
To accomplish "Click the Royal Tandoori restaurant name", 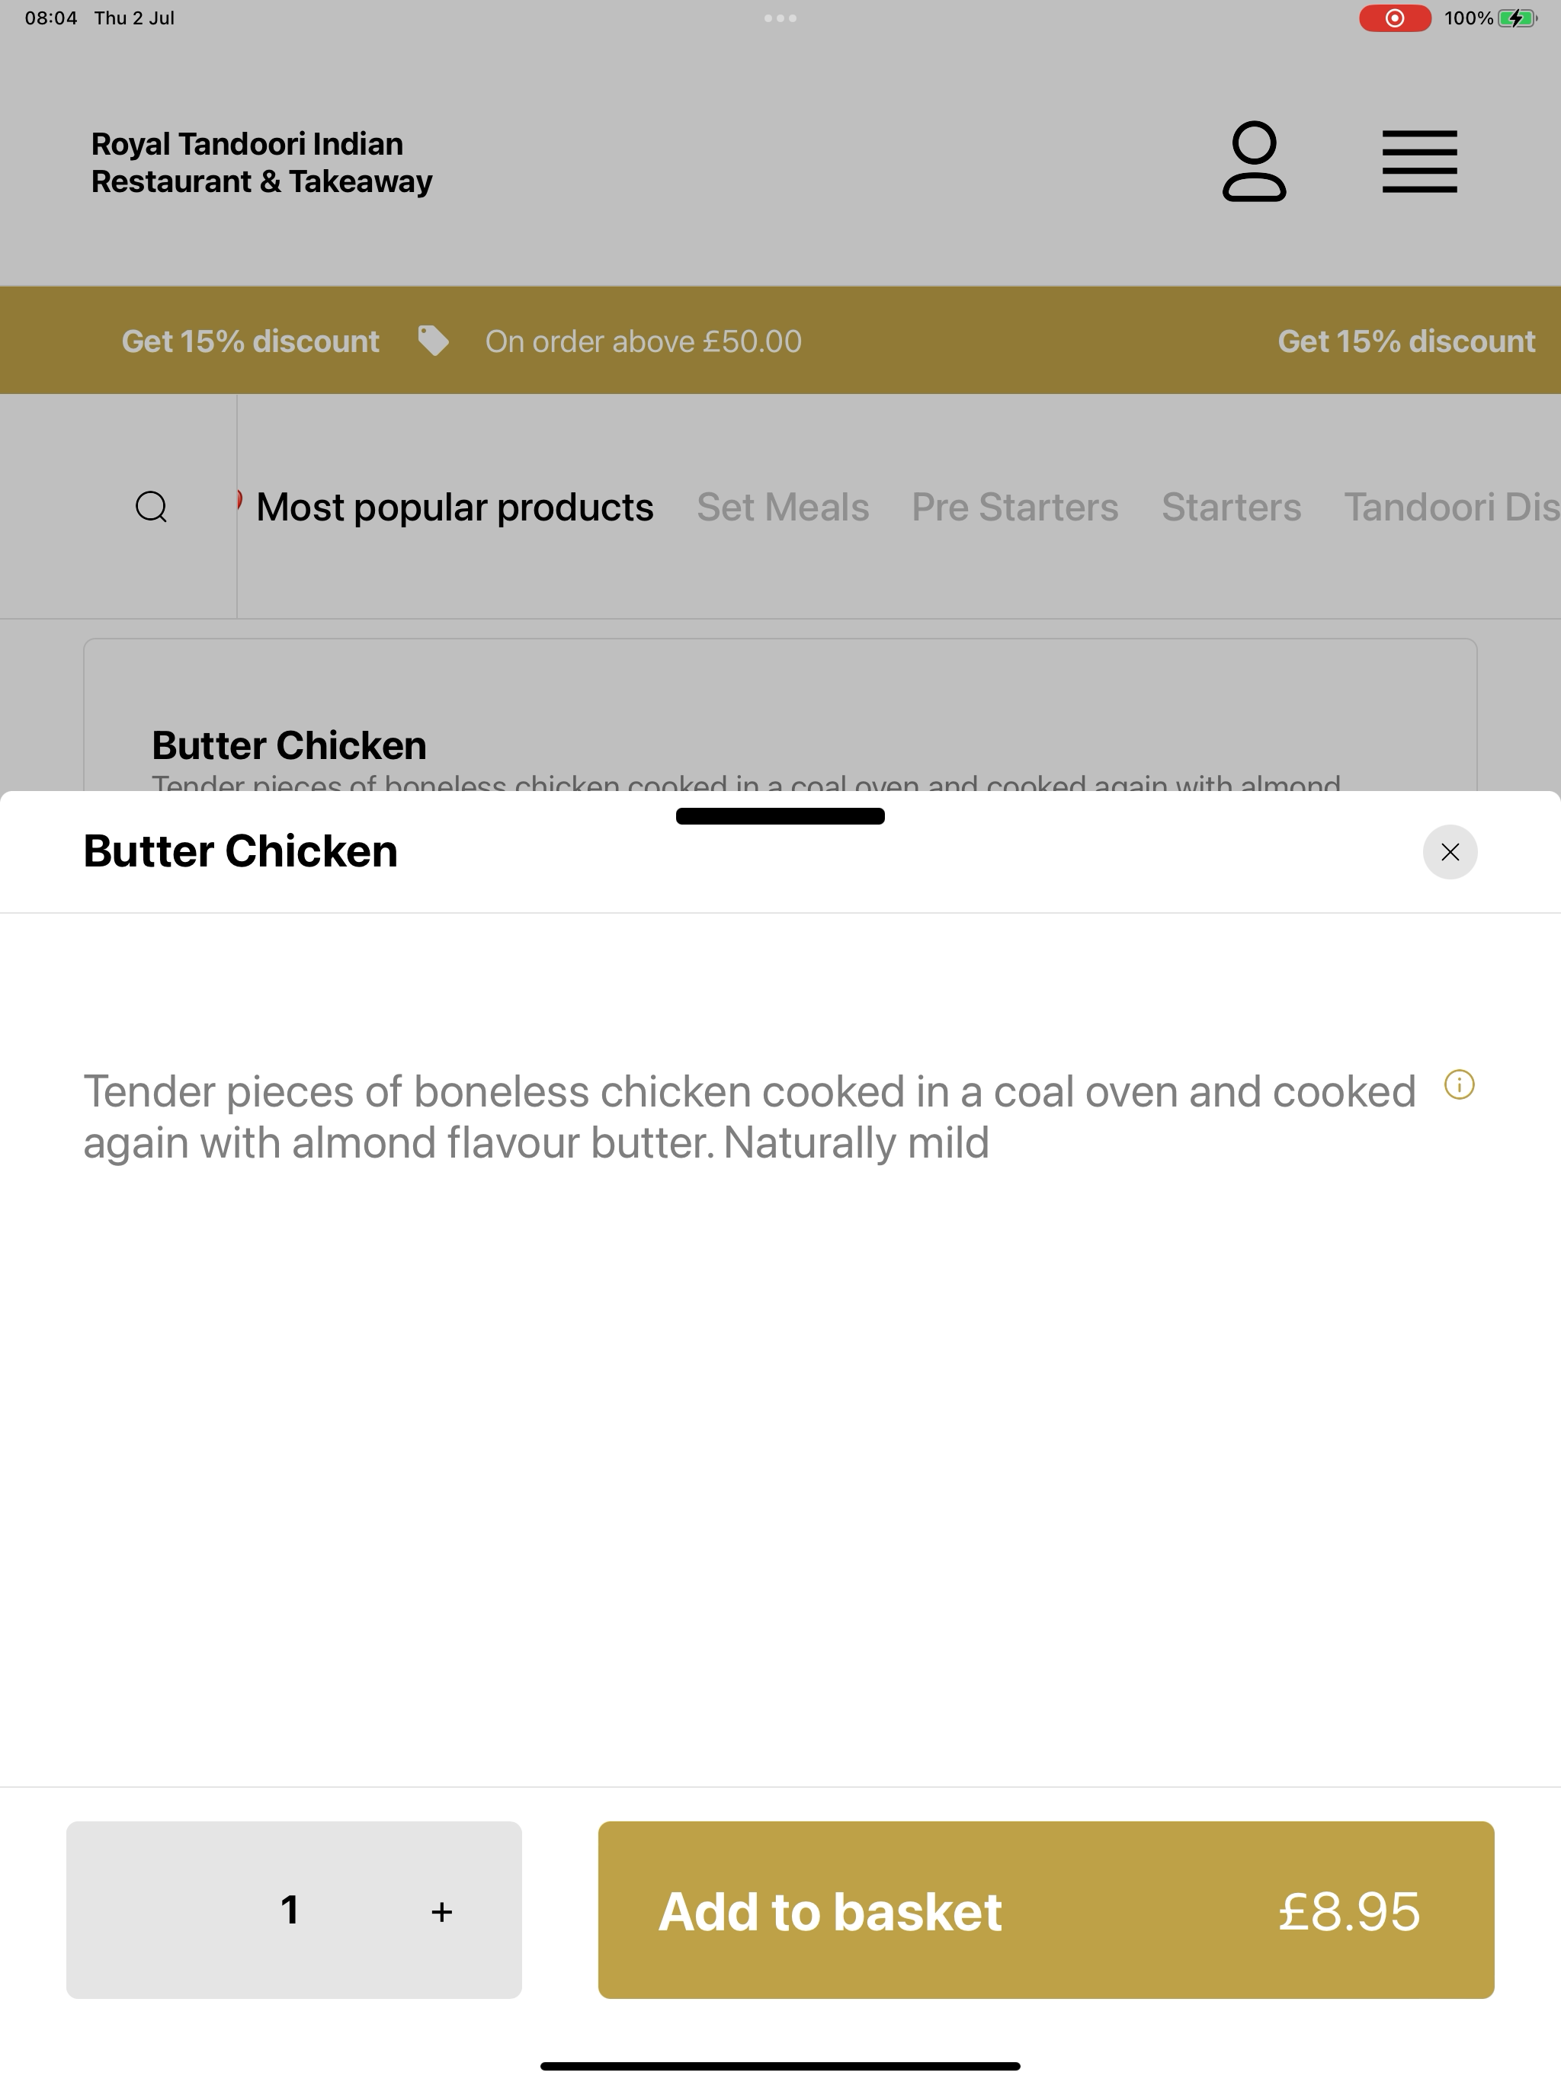I will click(x=261, y=162).
